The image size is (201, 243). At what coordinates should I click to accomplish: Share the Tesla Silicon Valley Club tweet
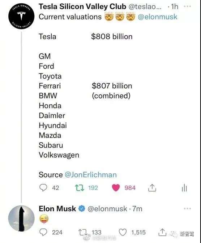152,188
